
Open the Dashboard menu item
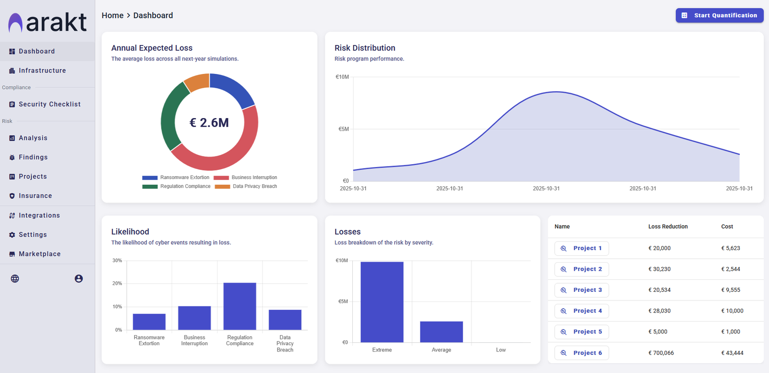click(x=37, y=51)
